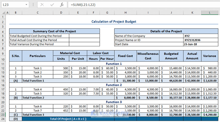Select the start date '23-Jun-18' cell
This screenshot has width=220, height=122.
tap(201, 44)
